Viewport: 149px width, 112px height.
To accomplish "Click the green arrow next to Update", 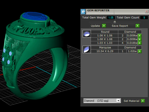I will coord(104,26).
